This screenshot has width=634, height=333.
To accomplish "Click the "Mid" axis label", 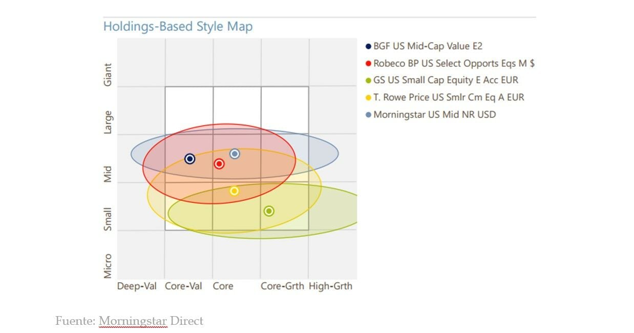I will (108, 175).
